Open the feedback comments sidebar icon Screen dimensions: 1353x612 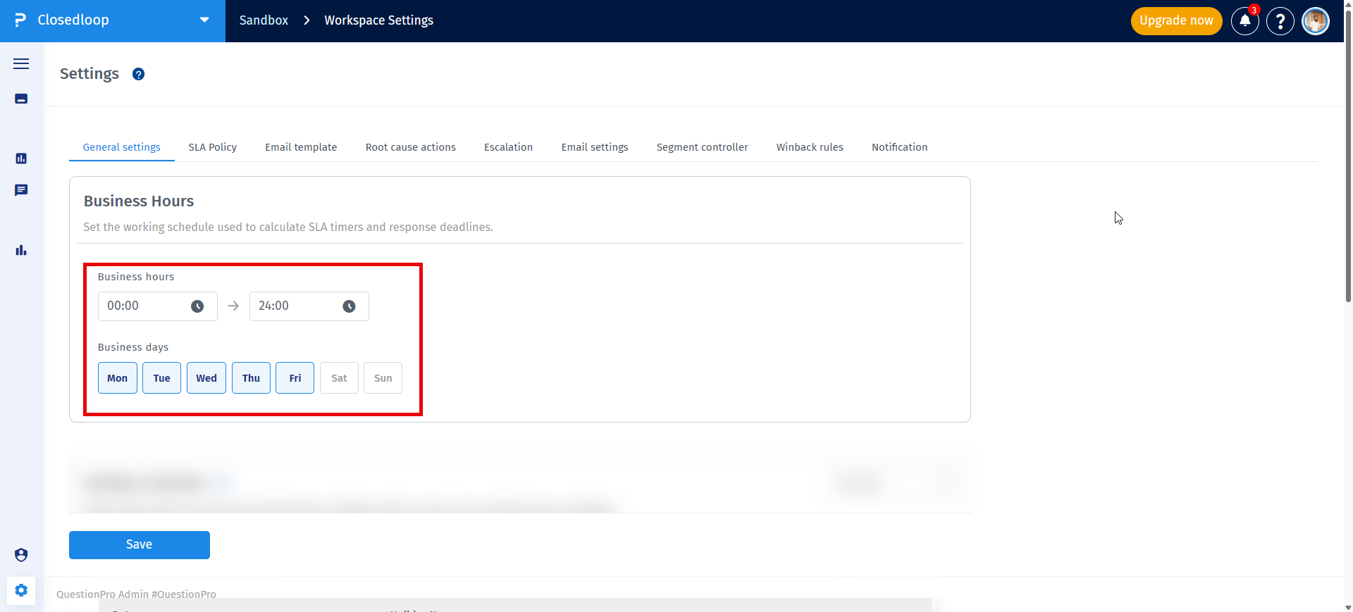21,190
